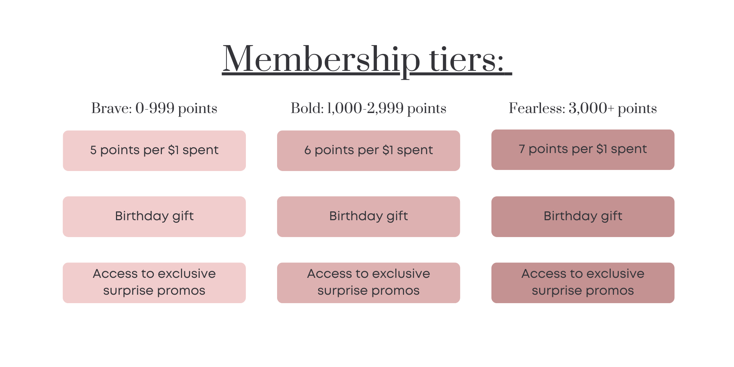Screen dimensions: 734x367
Task: Select the "Fearless" tier name
Action: (536, 108)
